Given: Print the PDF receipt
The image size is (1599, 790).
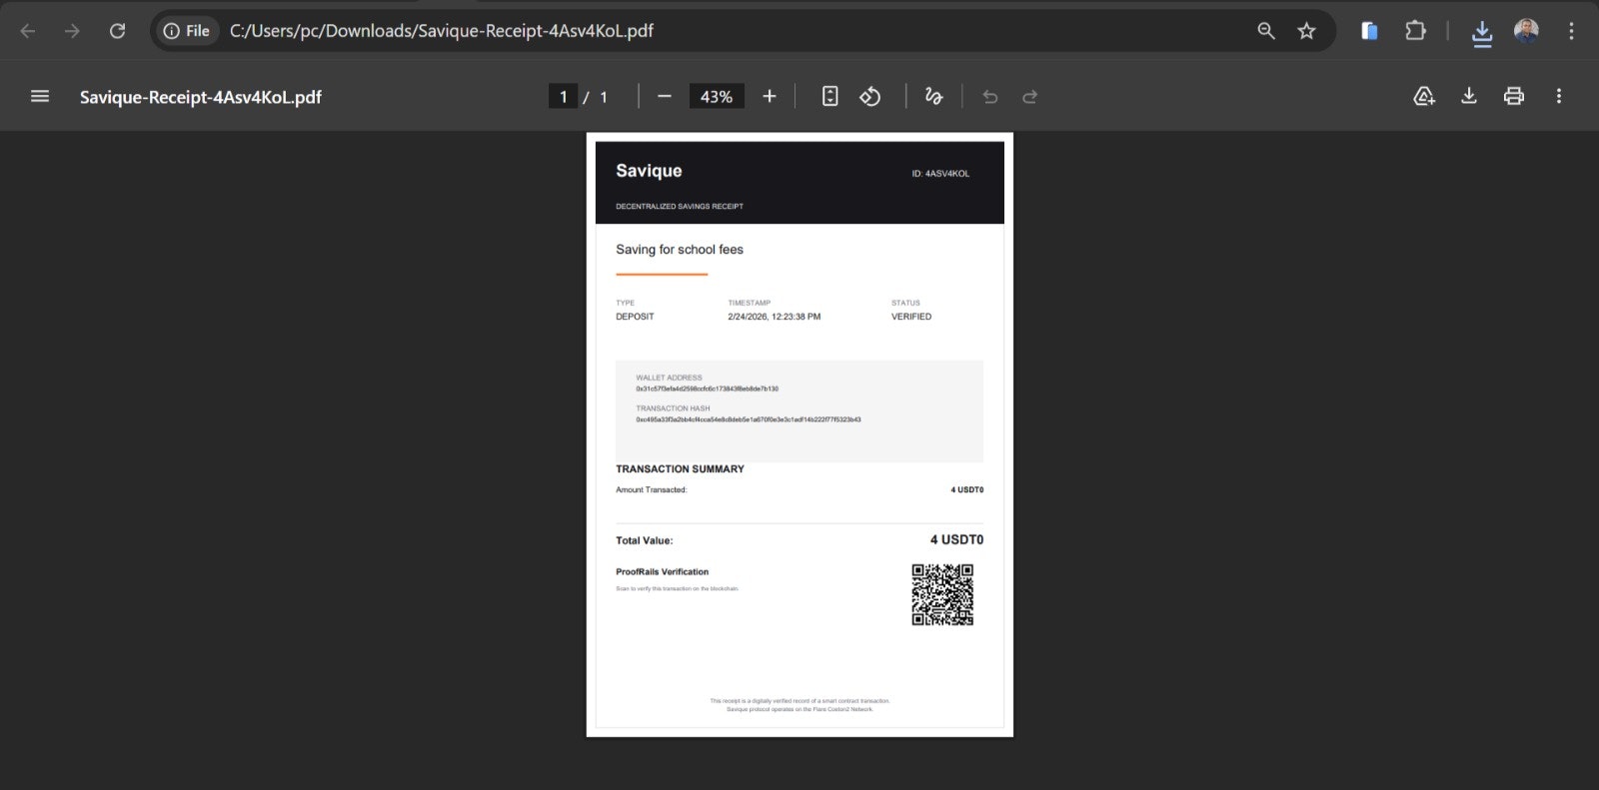Looking at the screenshot, I should pos(1514,97).
